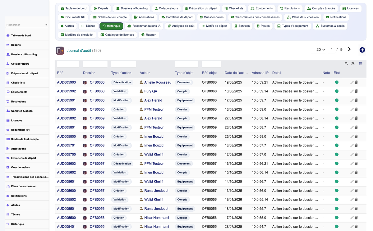Open Soldes de tout compte in sidebar
The width and height of the screenshot is (373, 231).
(x=25, y=139)
